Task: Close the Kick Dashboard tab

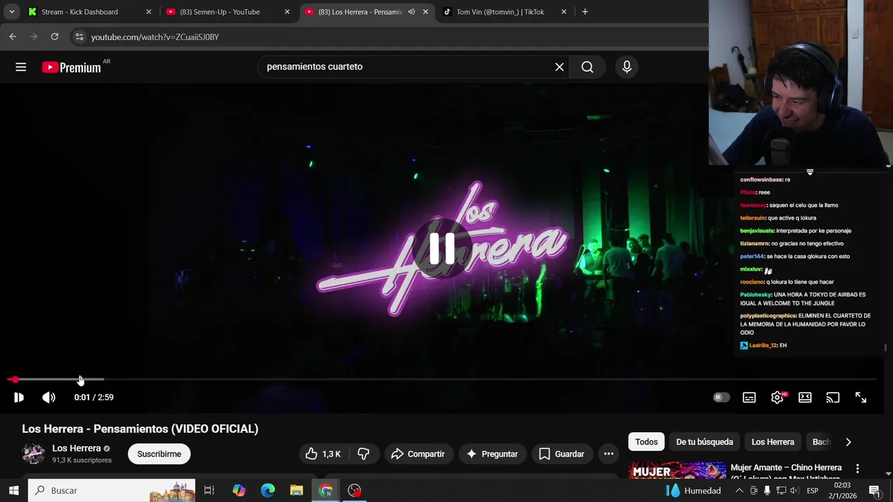Action: 149,12
